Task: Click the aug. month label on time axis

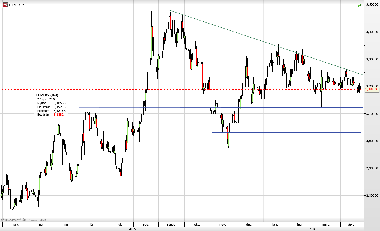Action: pyautogui.click(x=146, y=224)
